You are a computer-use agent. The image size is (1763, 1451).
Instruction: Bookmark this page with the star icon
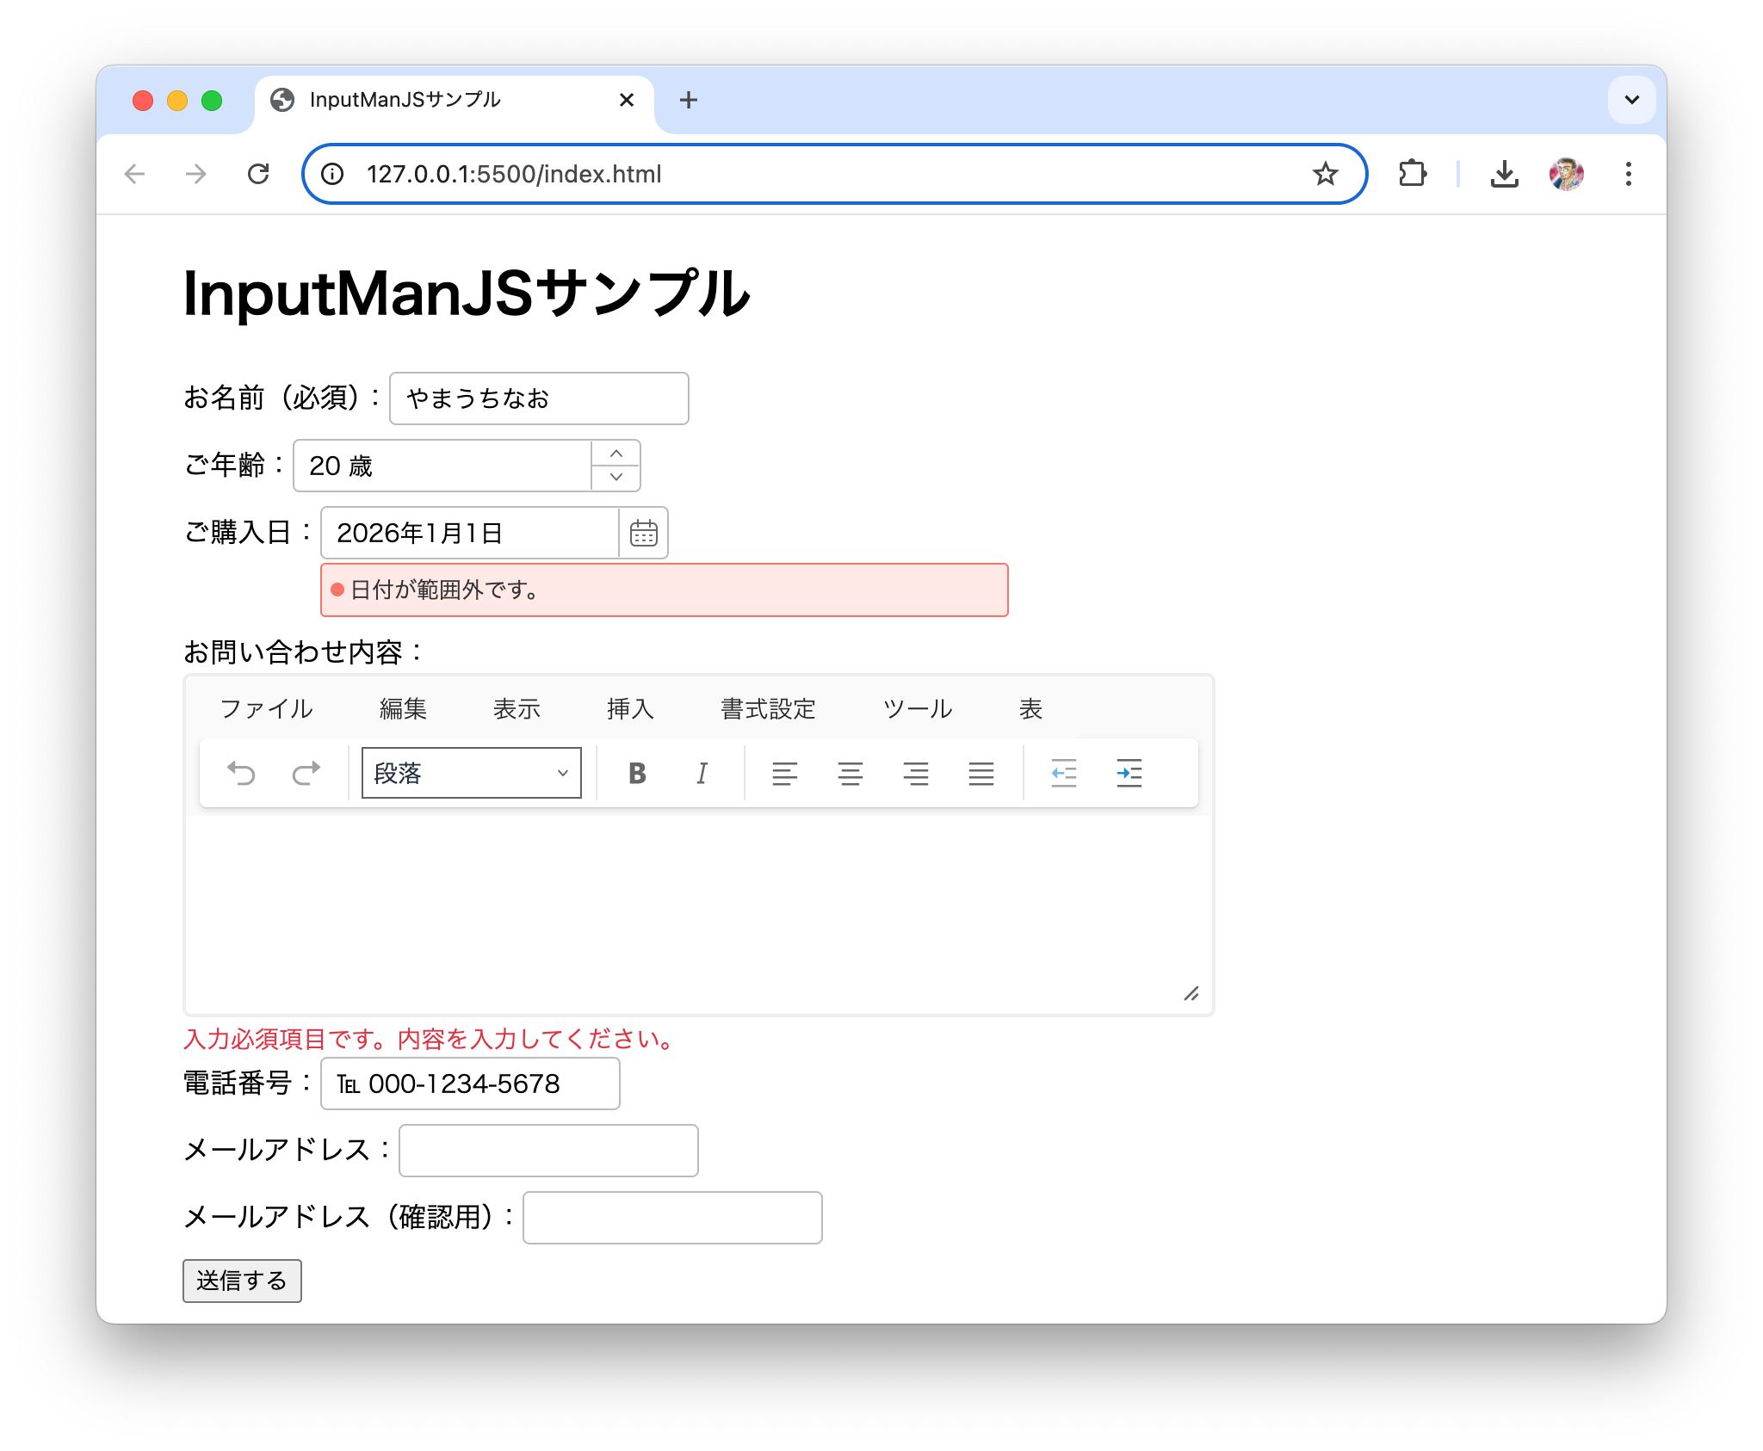(x=1325, y=174)
